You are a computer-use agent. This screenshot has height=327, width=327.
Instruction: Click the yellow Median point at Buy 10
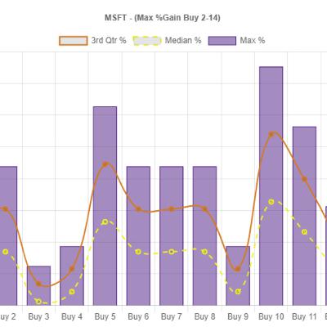271,202
